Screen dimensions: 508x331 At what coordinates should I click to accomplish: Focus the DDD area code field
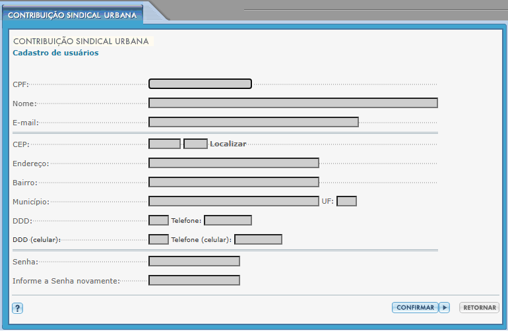click(158, 220)
